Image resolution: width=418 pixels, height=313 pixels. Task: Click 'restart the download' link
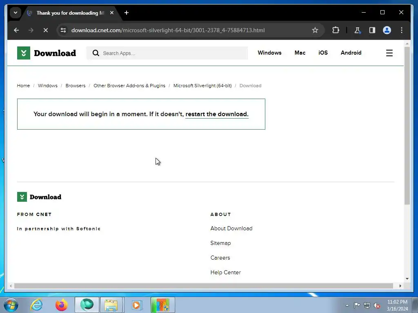pos(217,114)
